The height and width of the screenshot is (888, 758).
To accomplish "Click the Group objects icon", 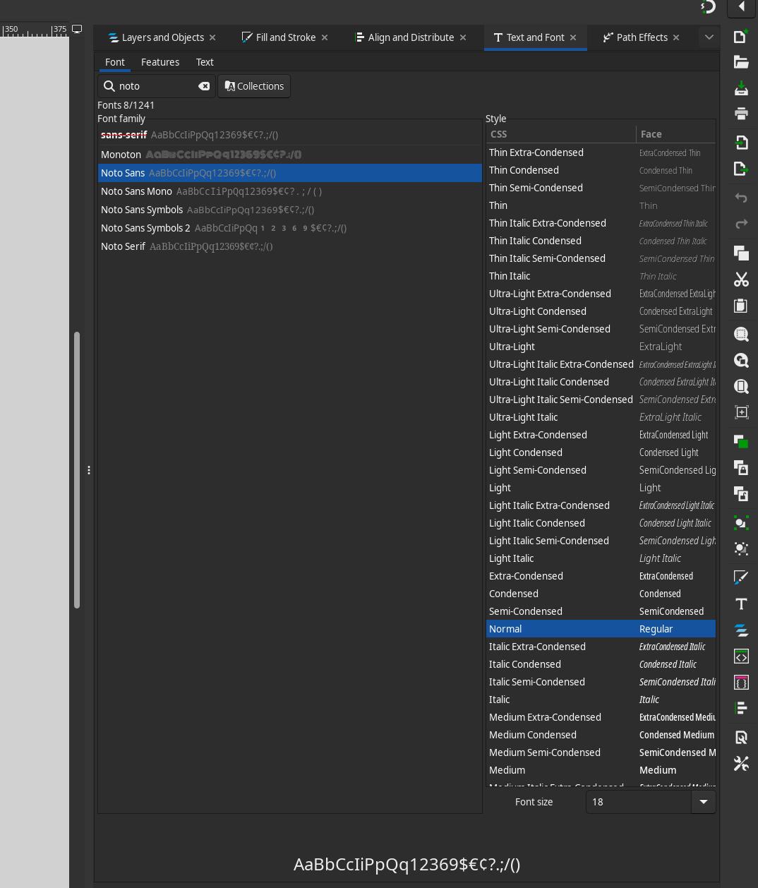I will click(x=741, y=522).
